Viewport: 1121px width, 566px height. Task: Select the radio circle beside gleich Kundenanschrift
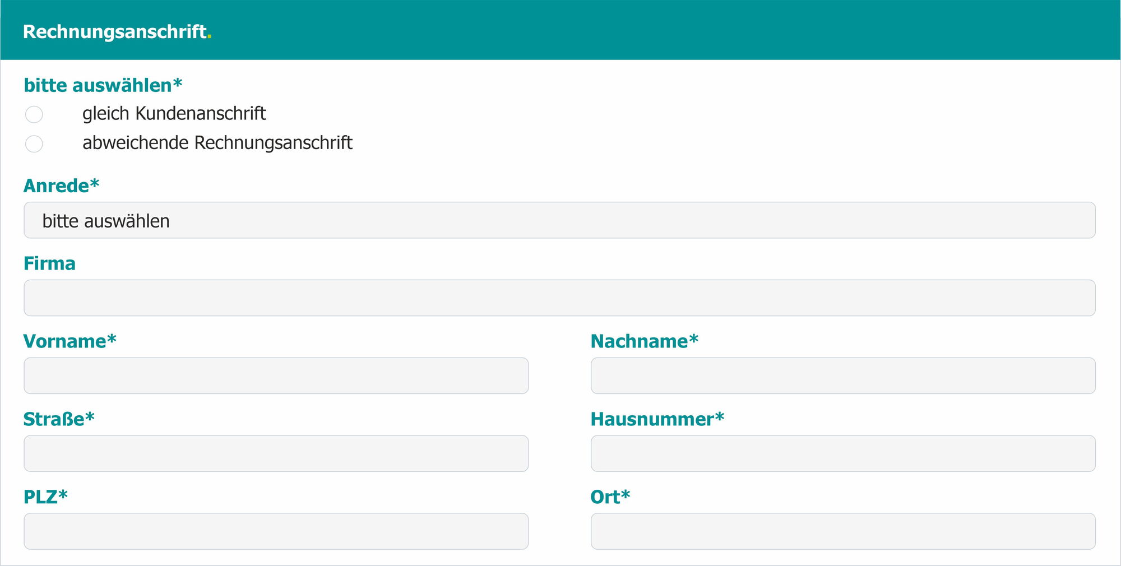[x=34, y=114]
